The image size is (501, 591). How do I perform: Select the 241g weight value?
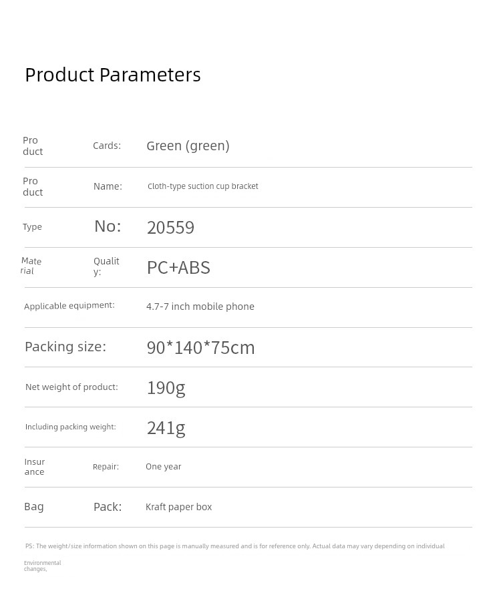[x=166, y=428]
